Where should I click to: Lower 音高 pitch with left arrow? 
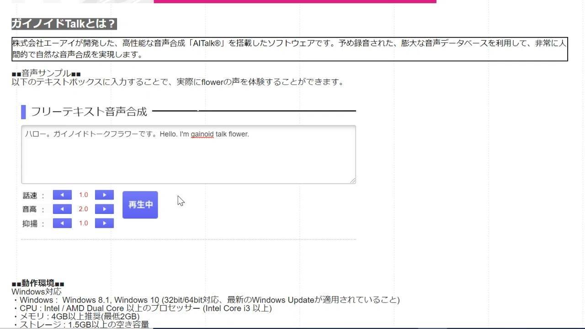(x=62, y=209)
